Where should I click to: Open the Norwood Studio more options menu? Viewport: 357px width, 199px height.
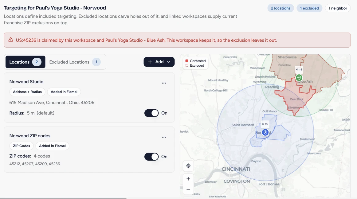pyautogui.click(x=164, y=83)
